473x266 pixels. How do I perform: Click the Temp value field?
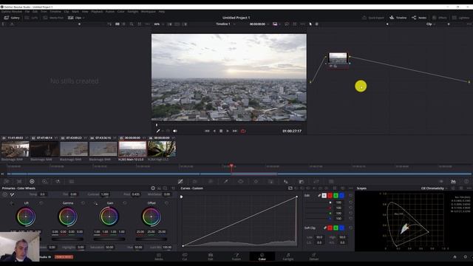click(x=43, y=194)
